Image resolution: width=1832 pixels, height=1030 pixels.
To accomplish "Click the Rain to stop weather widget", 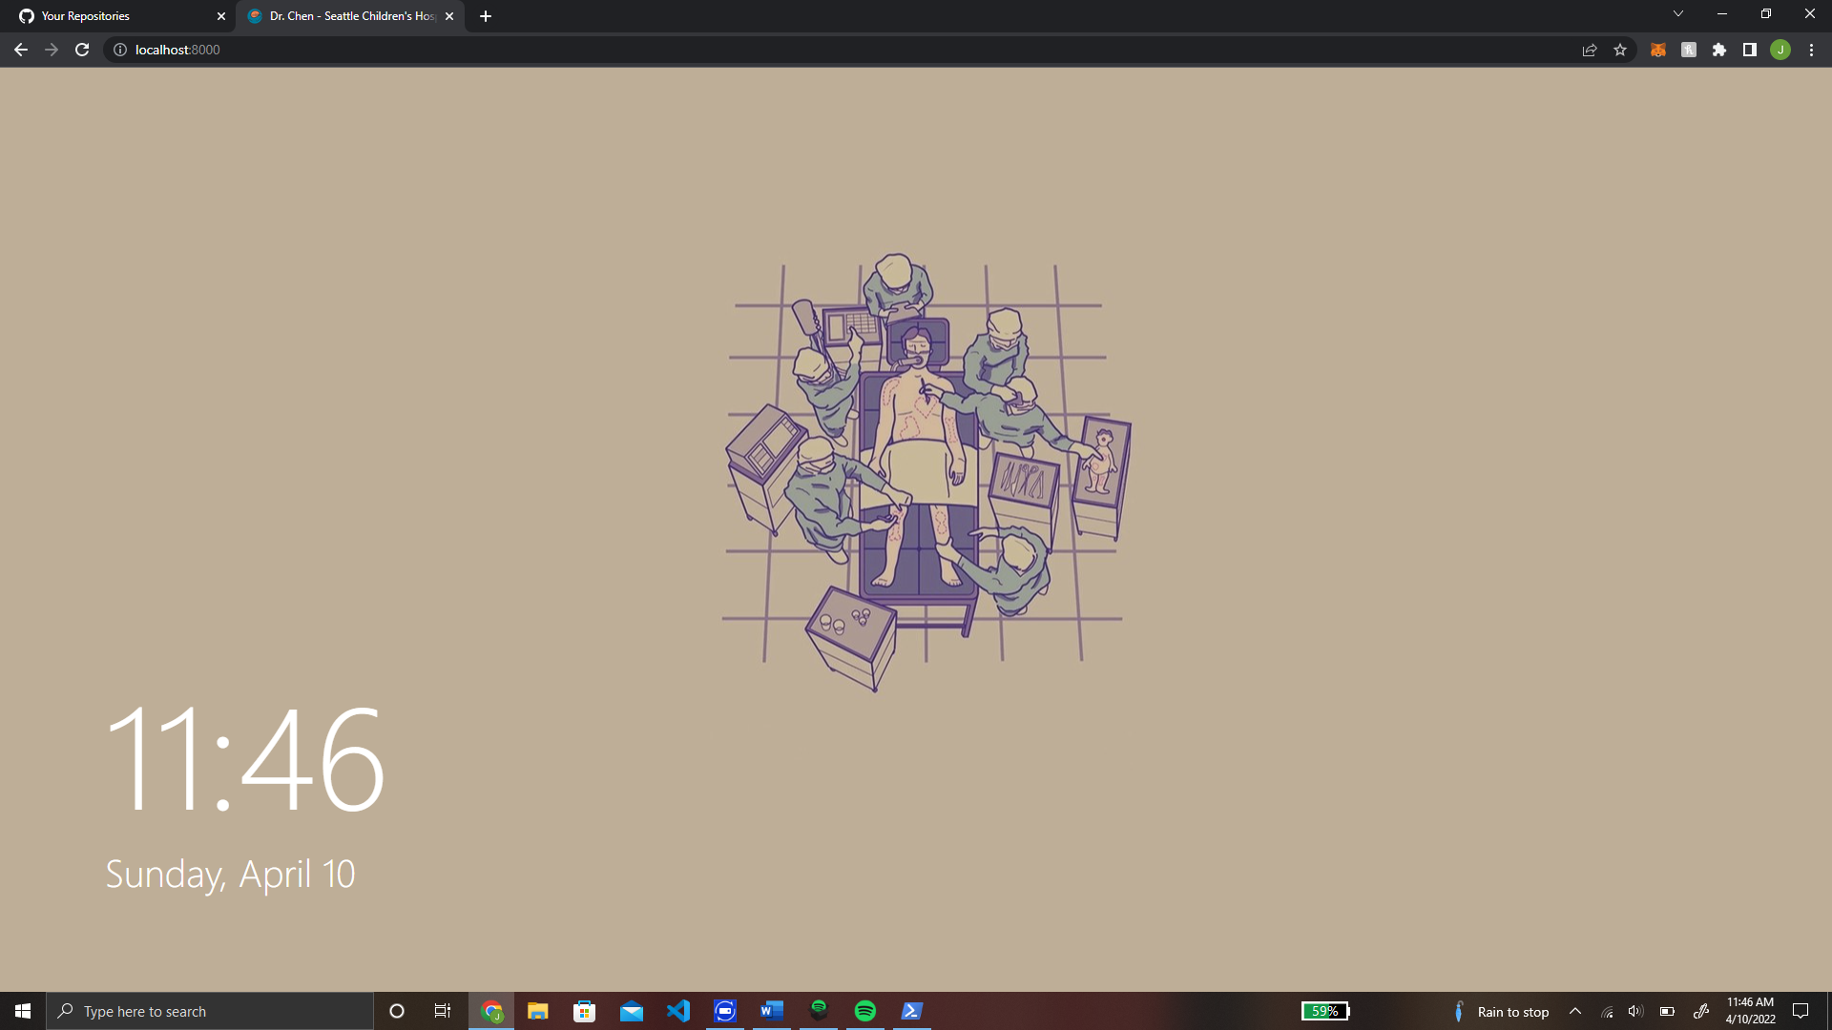I will (1502, 1012).
